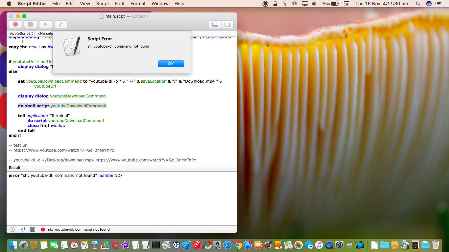
Task: Open the Script menu
Action: pyautogui.click(x=103, y=4)
